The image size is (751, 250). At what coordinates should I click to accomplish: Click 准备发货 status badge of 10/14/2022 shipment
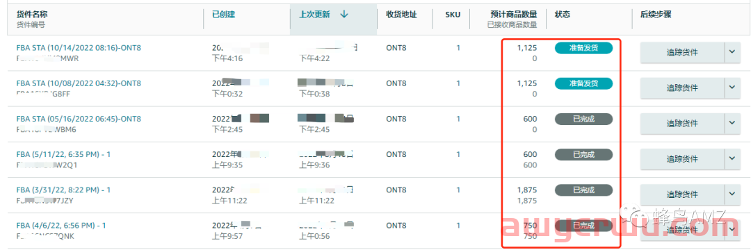(584, 48)
